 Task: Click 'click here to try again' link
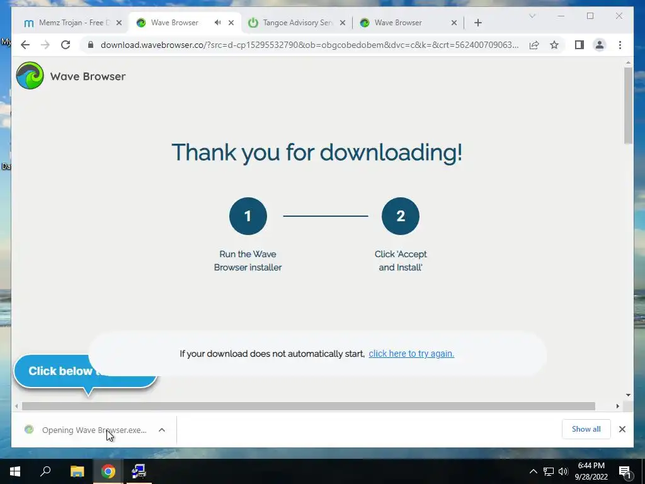411,354
